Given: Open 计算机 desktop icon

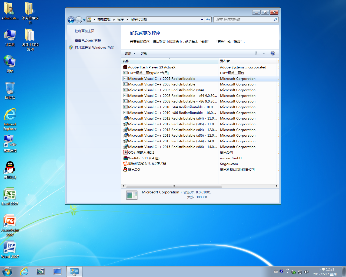Looking at the screenshot, I should click(x=10, y=38).
